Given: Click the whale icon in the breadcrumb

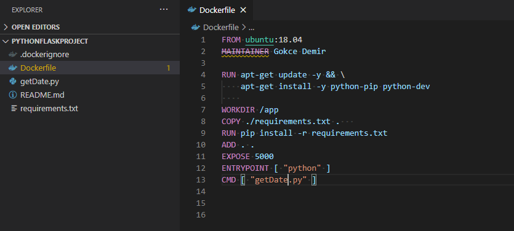Looking at the screenshot, I should [196, 27].
